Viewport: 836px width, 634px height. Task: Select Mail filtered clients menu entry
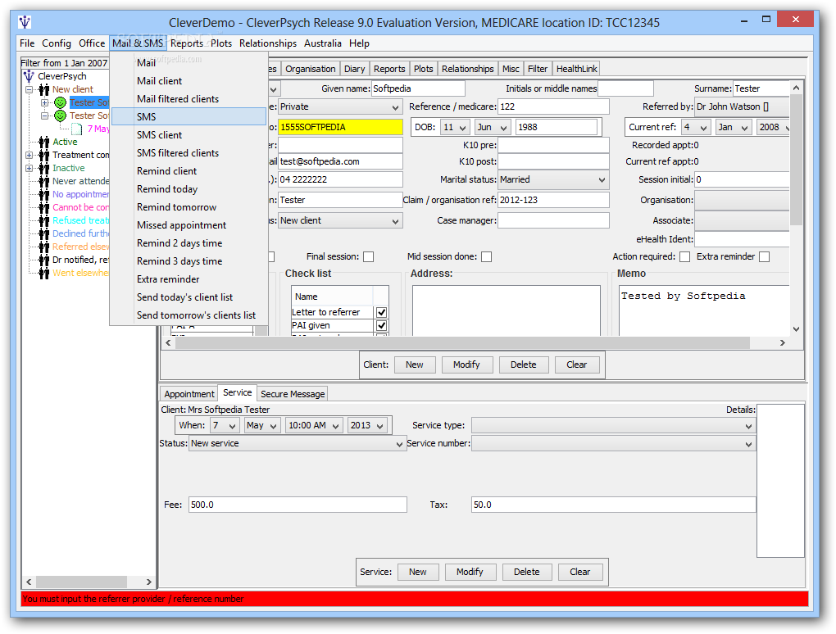pos(189,98)
